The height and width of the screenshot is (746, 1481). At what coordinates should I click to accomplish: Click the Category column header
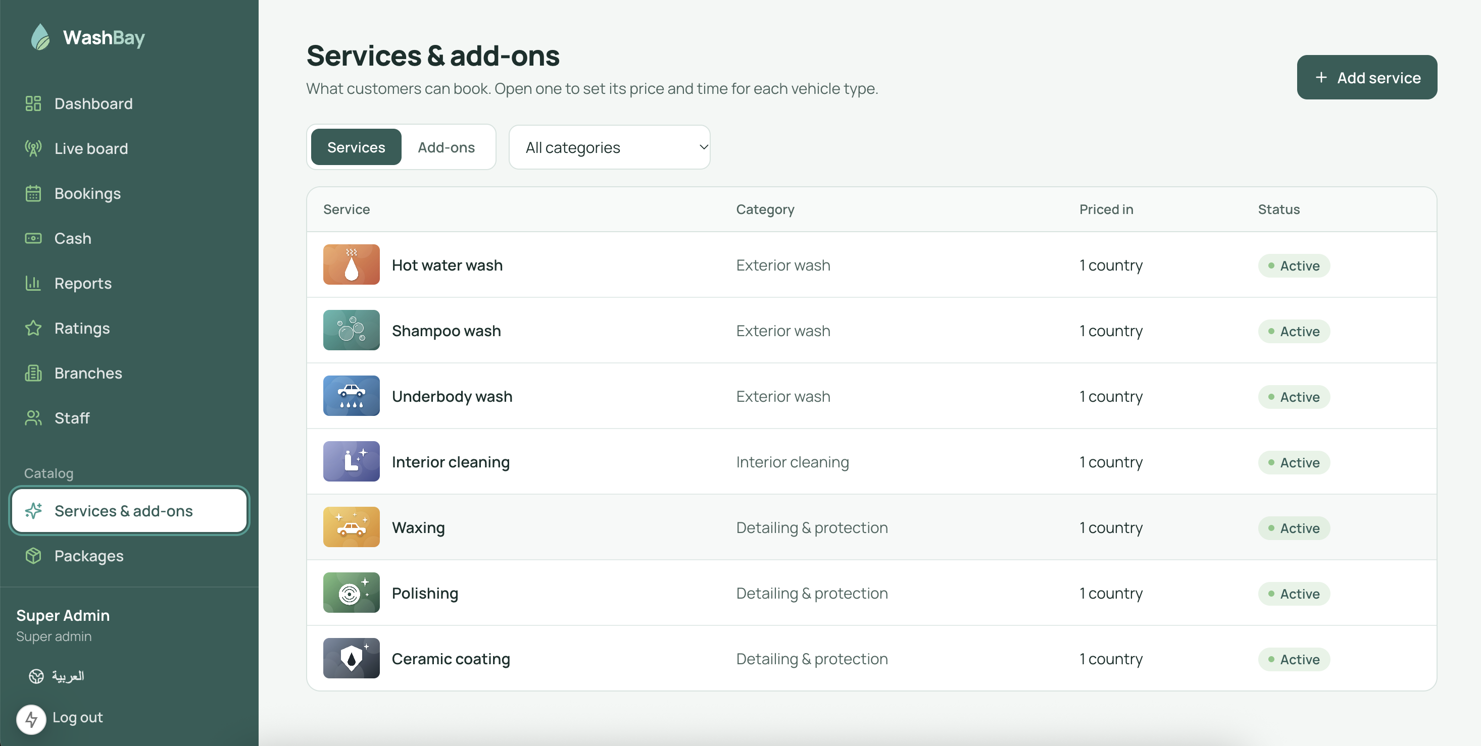765,209
